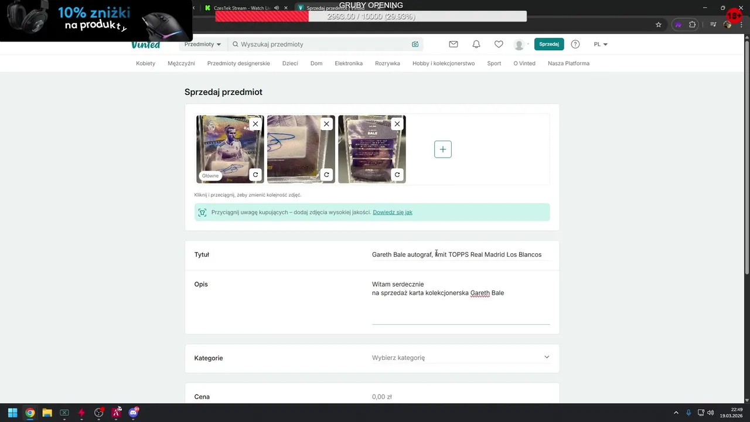Remove the third card back photo

click(397, 124)
